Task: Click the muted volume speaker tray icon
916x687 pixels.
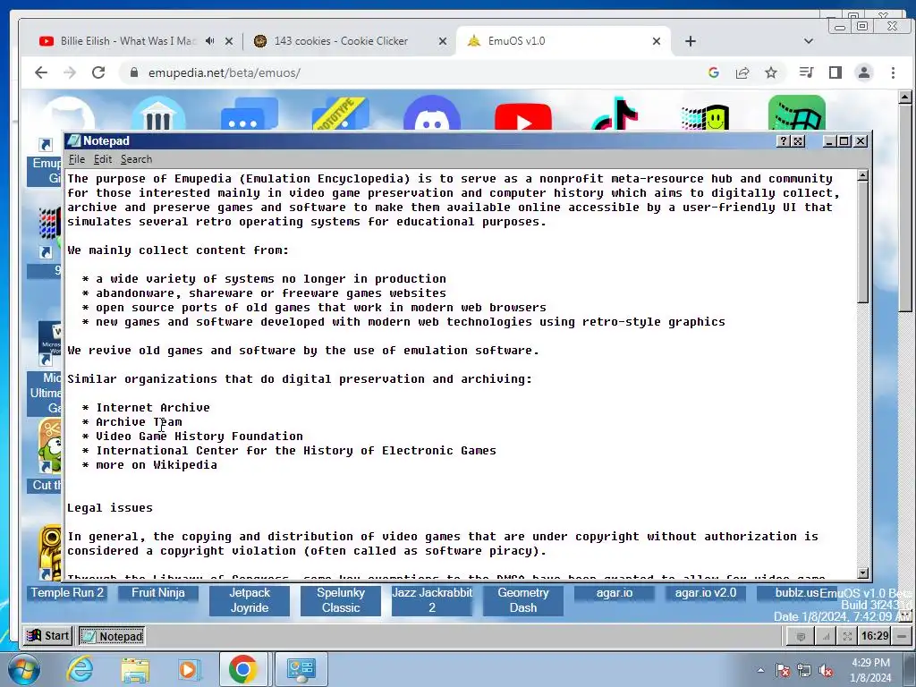Action: 826,671
